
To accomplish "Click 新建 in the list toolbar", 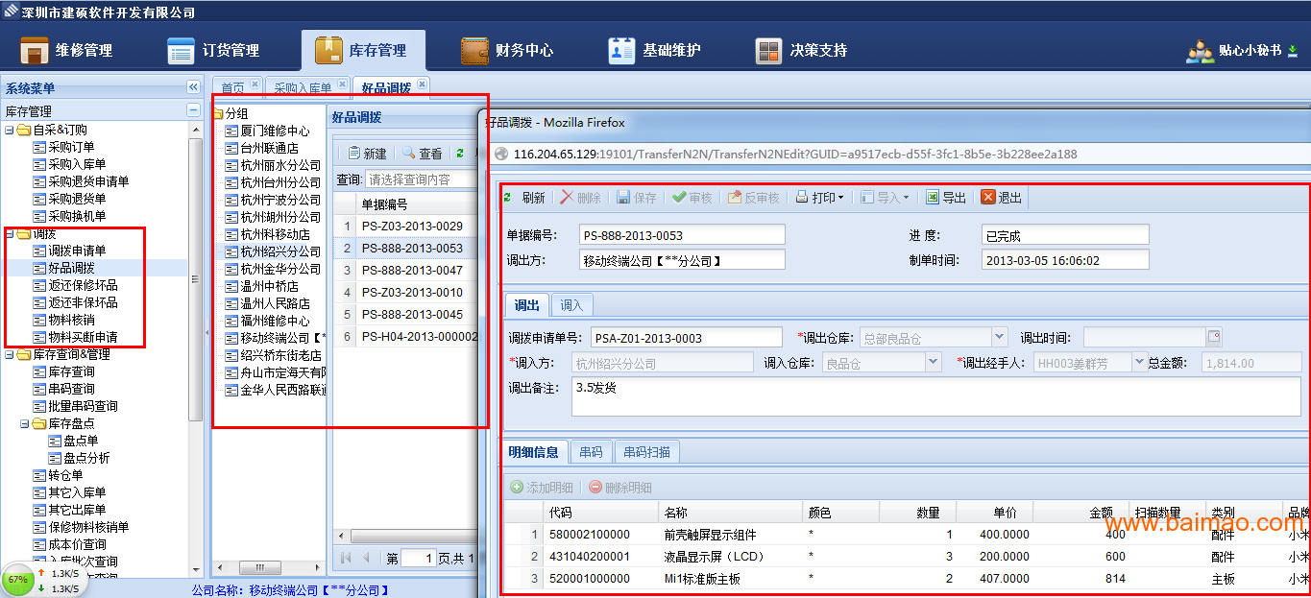I will (x=367, y=154).
